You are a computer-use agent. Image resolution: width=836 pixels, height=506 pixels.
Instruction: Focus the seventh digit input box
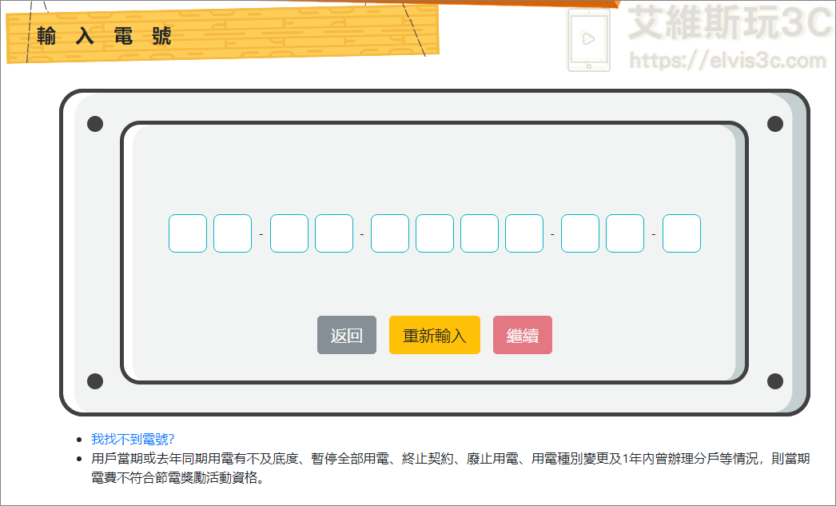click(480, 233)
